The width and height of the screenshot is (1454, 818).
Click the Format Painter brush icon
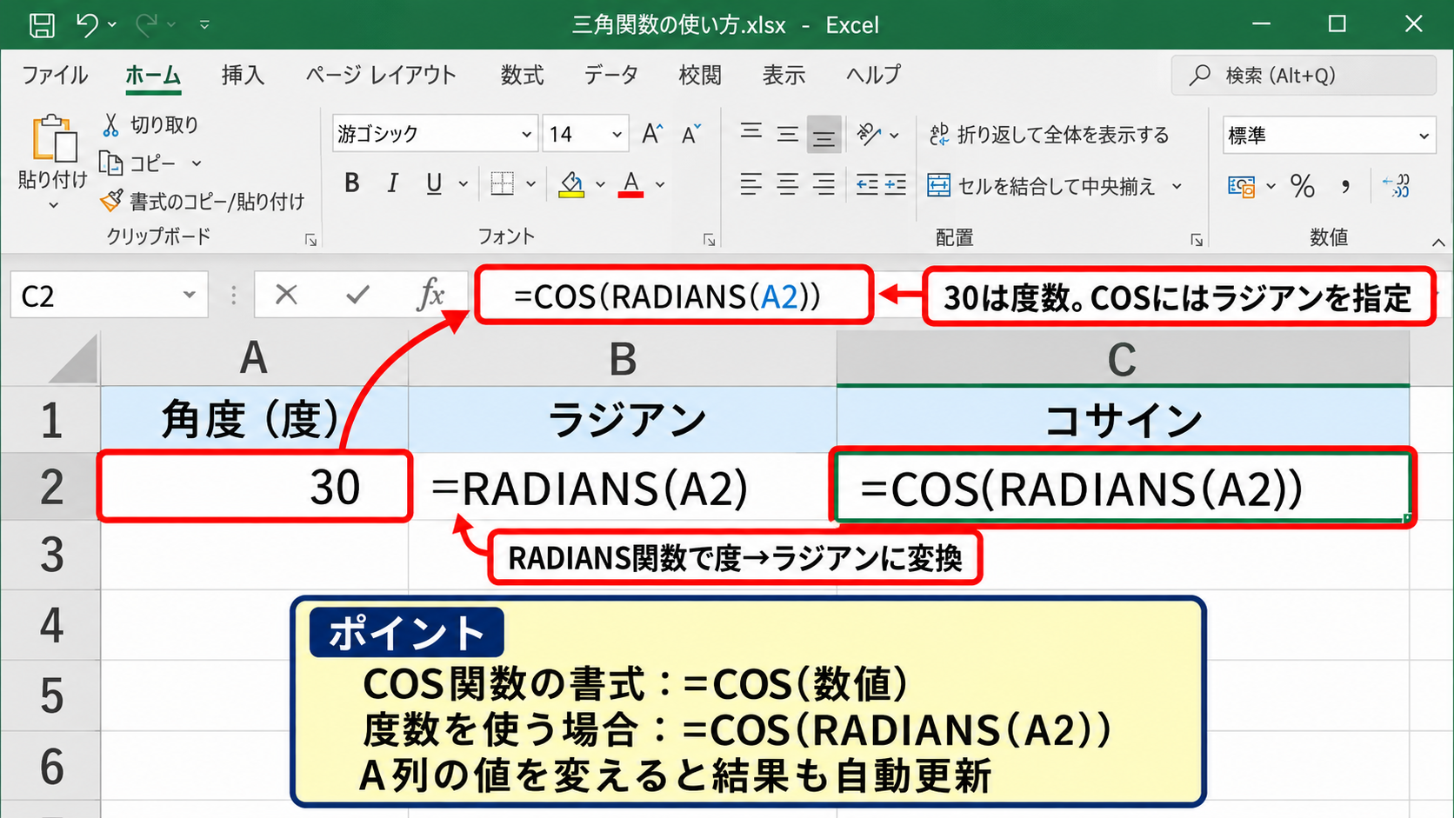tap(111, 201)
